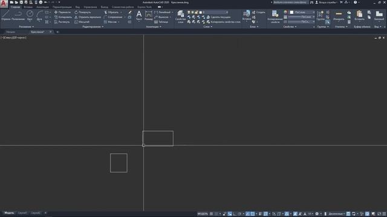This screenshot has height=217, width=387.
Task: Open the Аннотации ribbon tab
Action: point(42,7)
